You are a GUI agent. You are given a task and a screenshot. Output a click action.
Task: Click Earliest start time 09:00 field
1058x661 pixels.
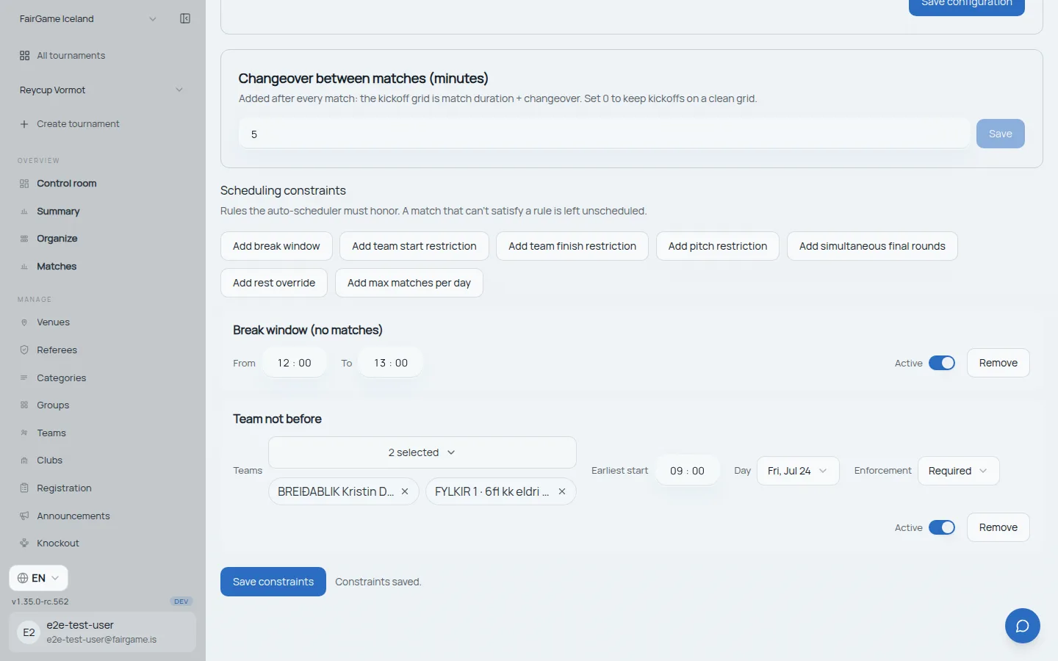pos(688,471)
